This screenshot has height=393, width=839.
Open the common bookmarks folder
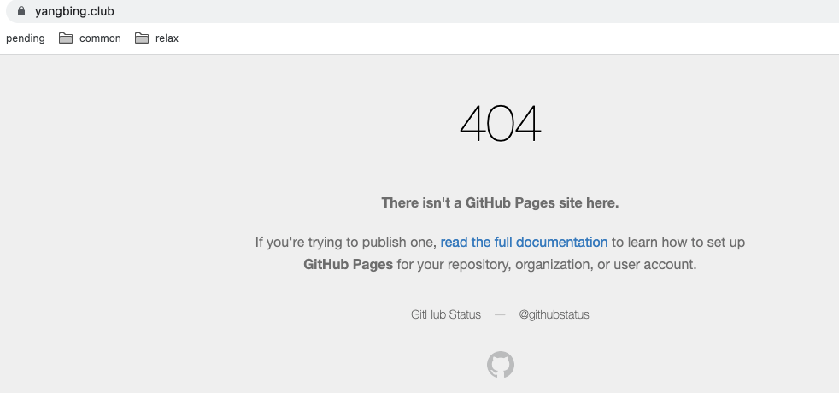click(90, 38)
